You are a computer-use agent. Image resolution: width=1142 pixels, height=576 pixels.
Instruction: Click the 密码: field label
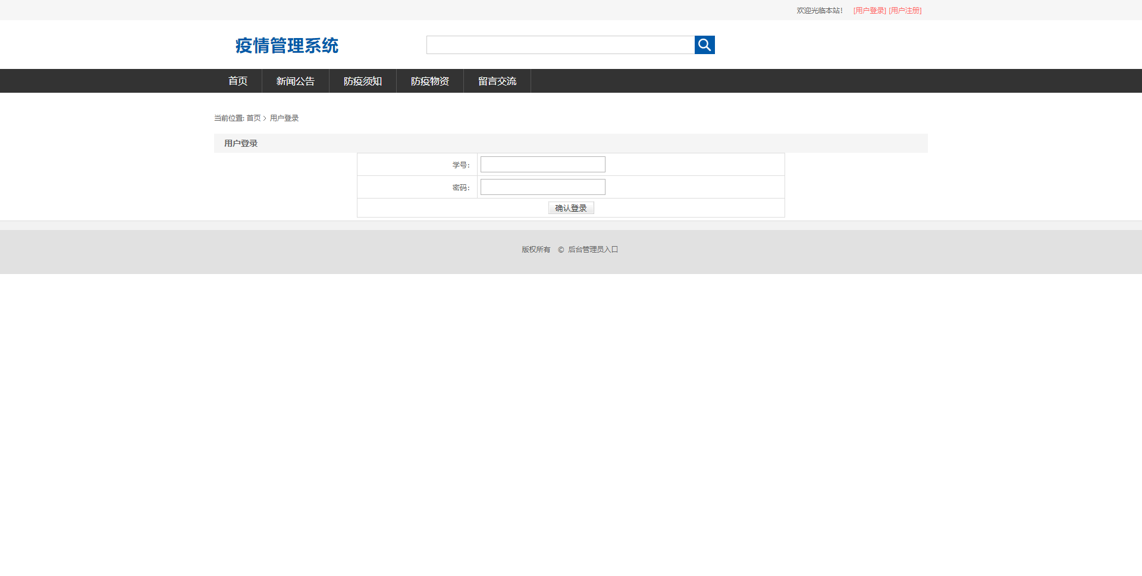461,188
